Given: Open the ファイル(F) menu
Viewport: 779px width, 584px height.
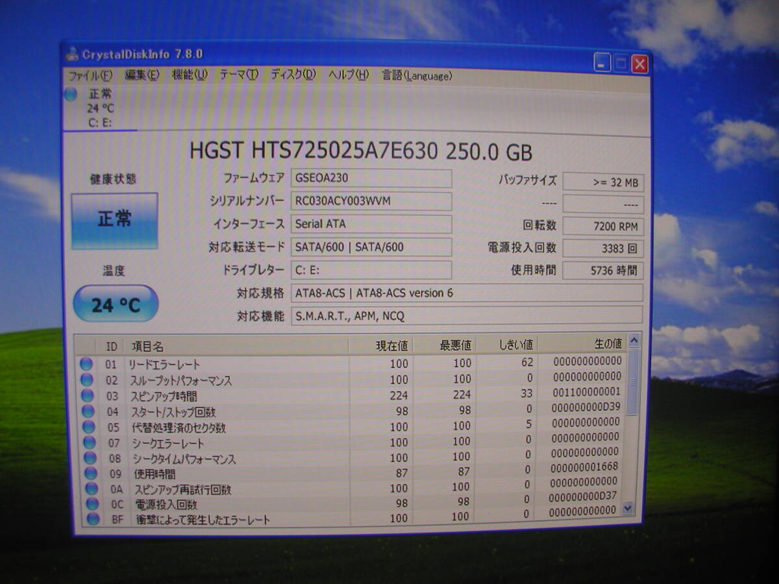Looking at the screenshot, I should (x=90, y=75).
